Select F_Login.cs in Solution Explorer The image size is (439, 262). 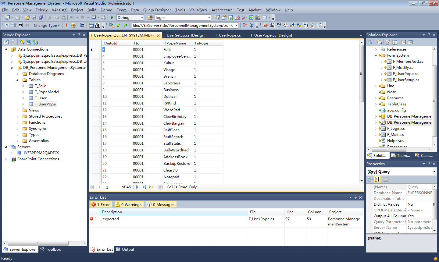[x=396, y=129]
